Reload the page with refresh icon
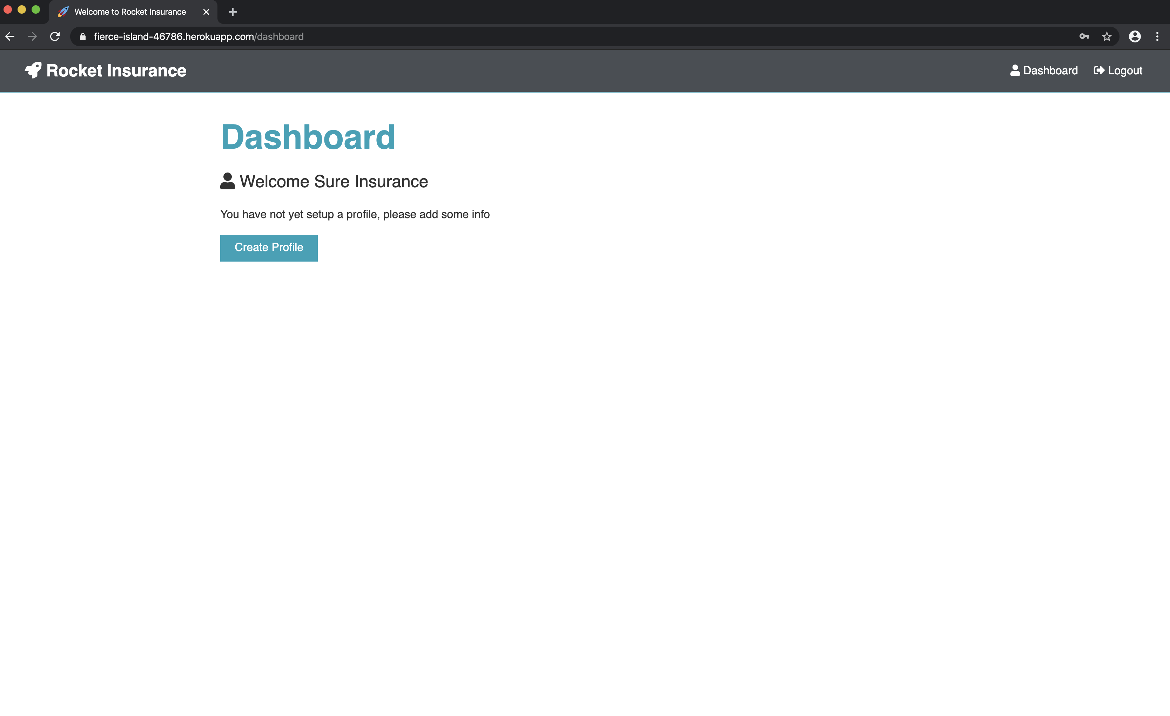Viewport: 1170px width, 716px height. tap(55, 36)
